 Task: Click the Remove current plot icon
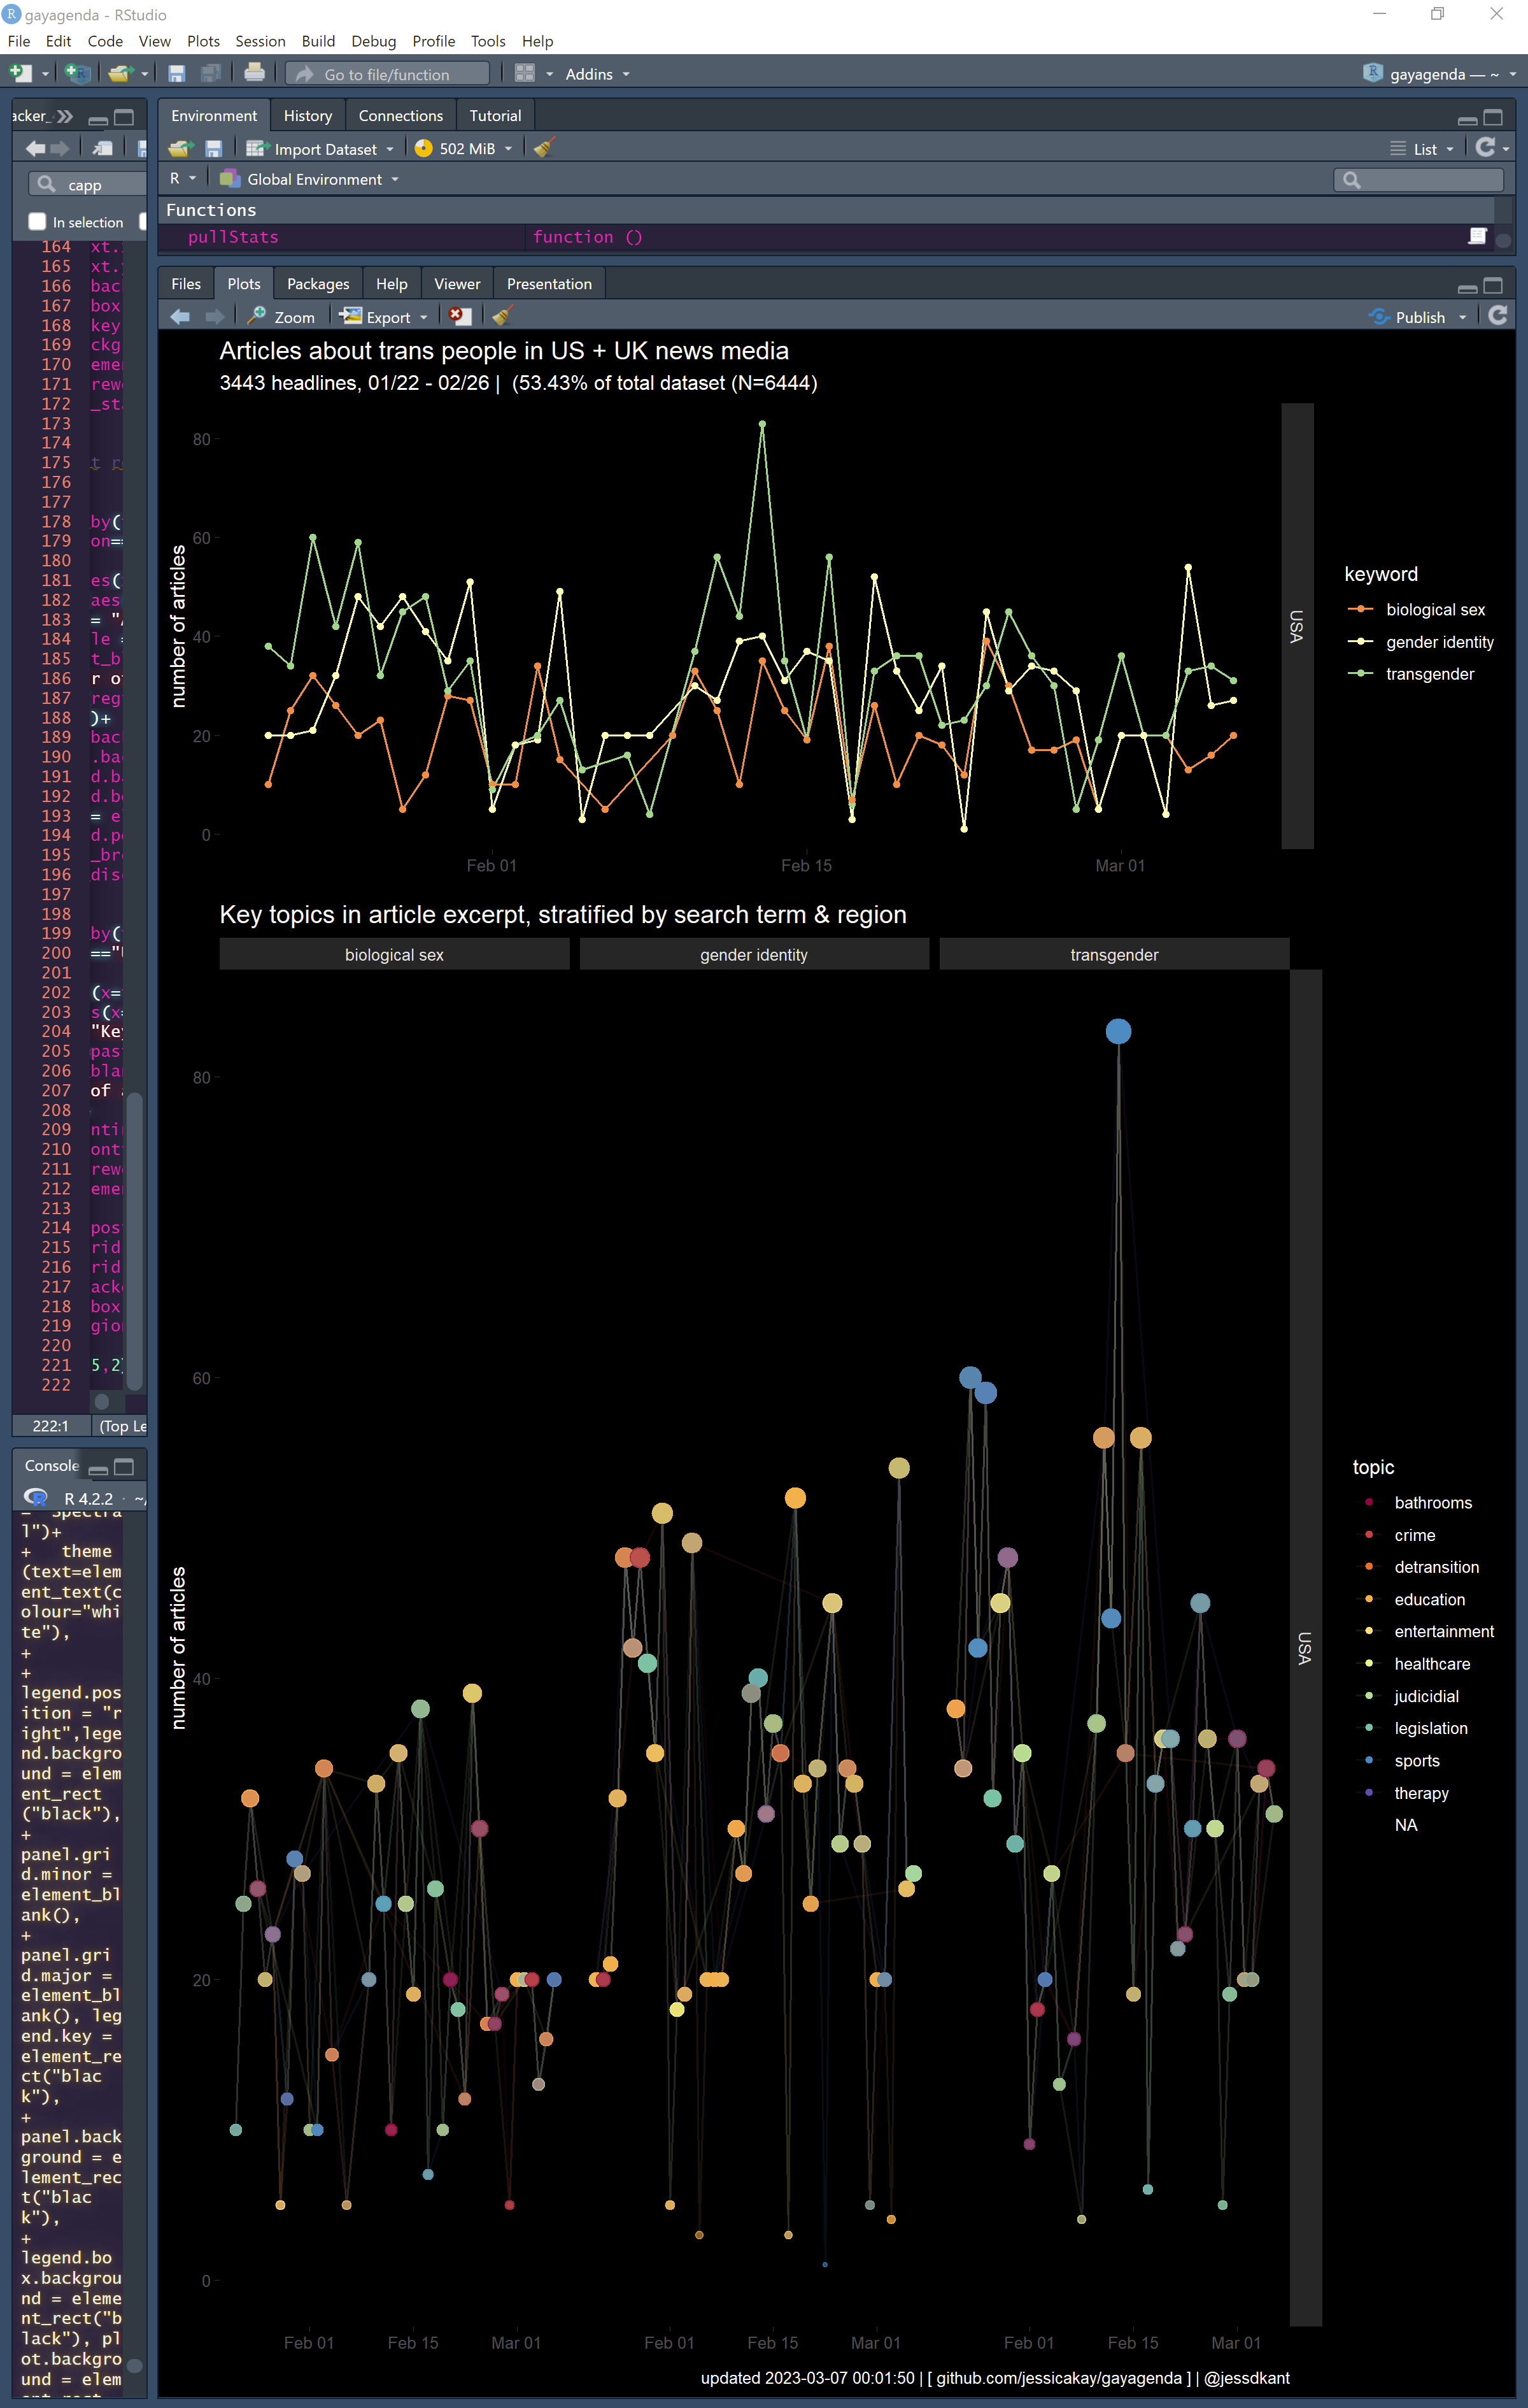[458, 317]
